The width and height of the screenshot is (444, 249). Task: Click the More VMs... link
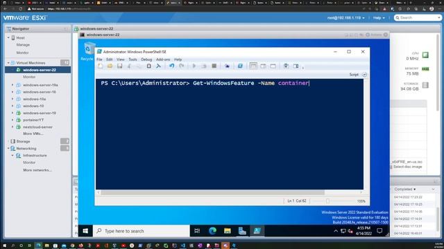(33, 133)
